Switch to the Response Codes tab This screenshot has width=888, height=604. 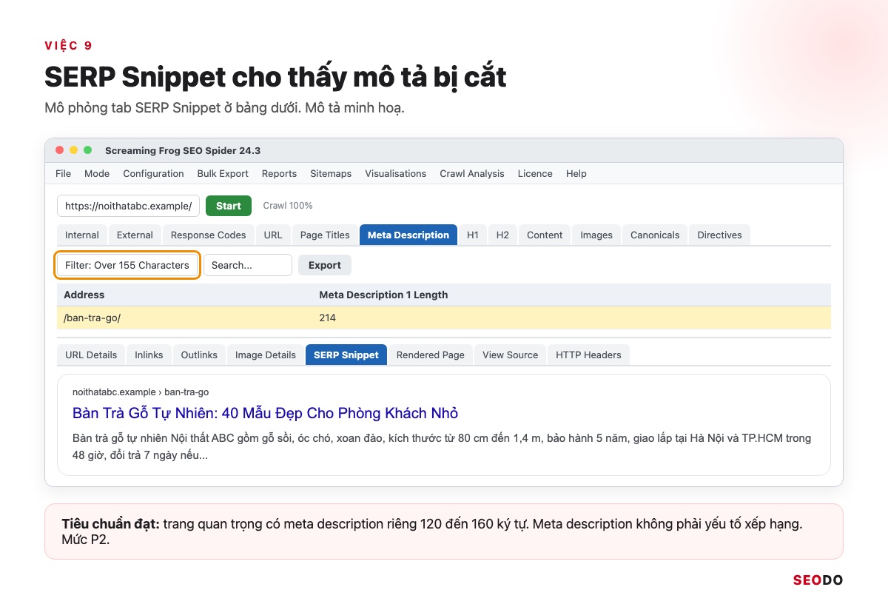(x=208, y=235)
